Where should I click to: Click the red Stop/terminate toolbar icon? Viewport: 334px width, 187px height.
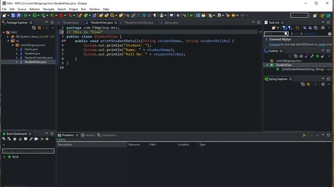[x=62, y=15]
